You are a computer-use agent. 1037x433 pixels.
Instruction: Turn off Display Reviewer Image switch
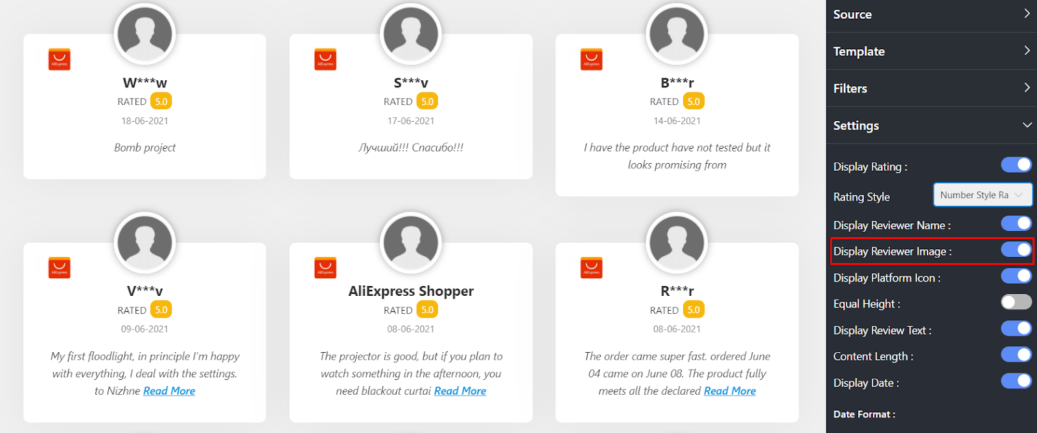[x=1016, y=250]
